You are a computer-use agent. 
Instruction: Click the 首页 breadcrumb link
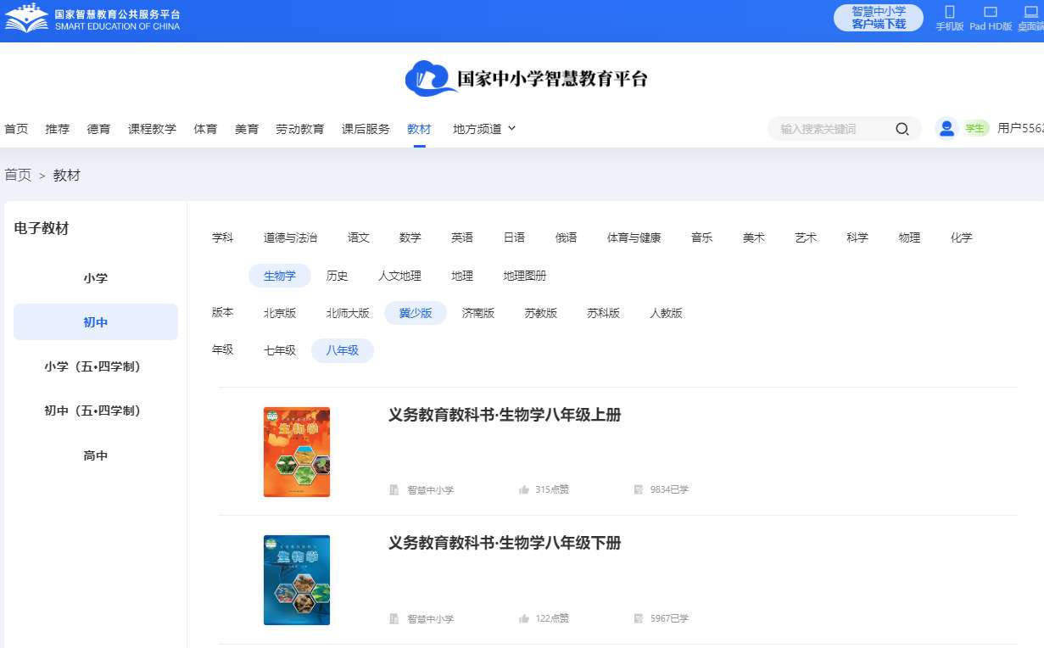click(x=18, y=176)
